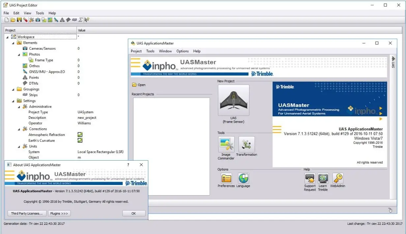
Task: Collapse the Units node
Action: pos(19,146)
